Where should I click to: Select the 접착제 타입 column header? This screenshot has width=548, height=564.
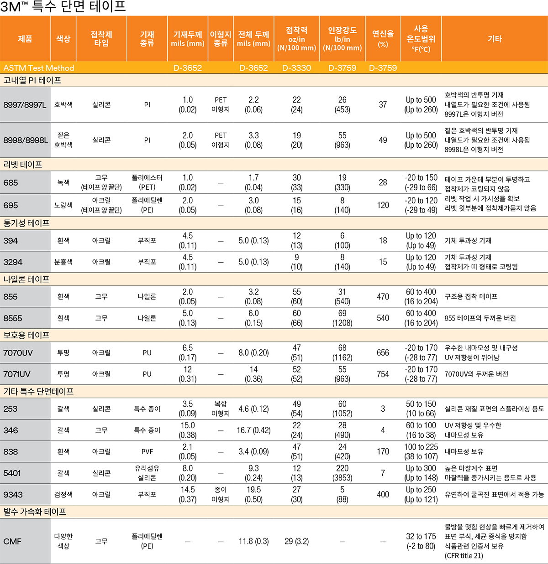point(101,39)
